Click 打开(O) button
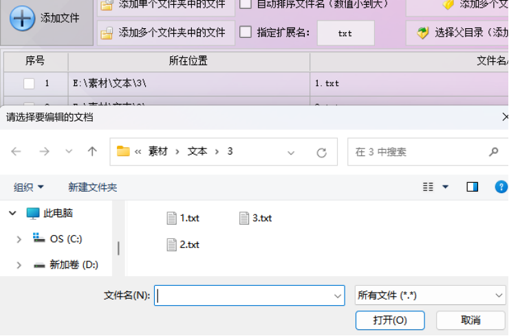This screenshot has height=336, width=509. tap(390, 320)
